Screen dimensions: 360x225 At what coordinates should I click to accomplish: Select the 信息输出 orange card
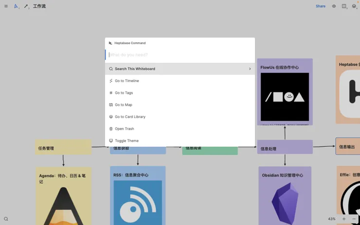(348, 146)
